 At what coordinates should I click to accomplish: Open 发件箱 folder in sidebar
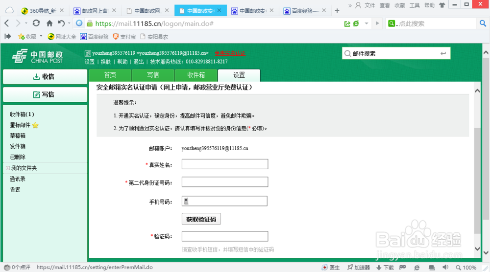click(x=18, y=146)
